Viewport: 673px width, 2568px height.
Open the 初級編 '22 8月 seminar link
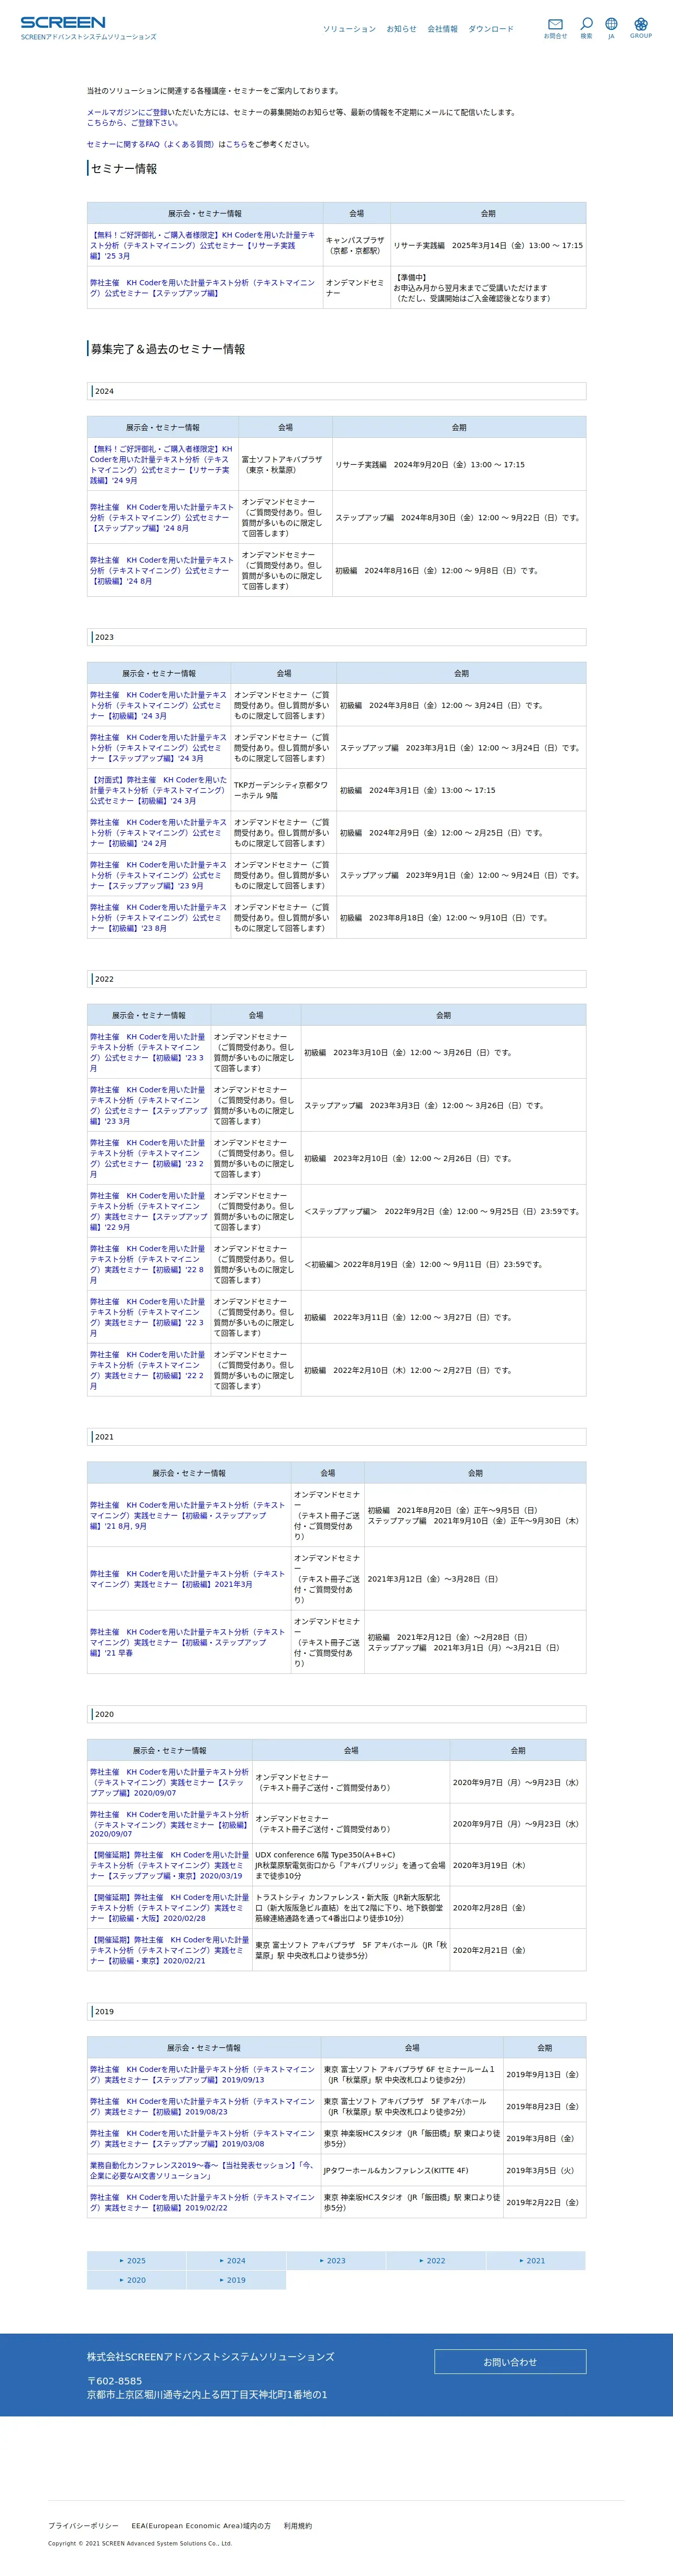point(148,1264)
